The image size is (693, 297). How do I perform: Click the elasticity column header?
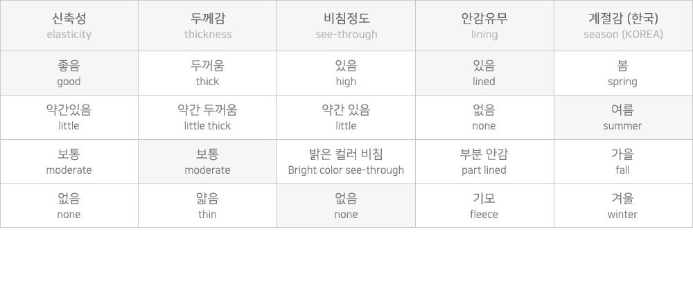69,26
